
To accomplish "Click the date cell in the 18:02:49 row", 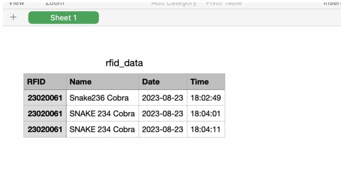I will [x=163, y=98].
